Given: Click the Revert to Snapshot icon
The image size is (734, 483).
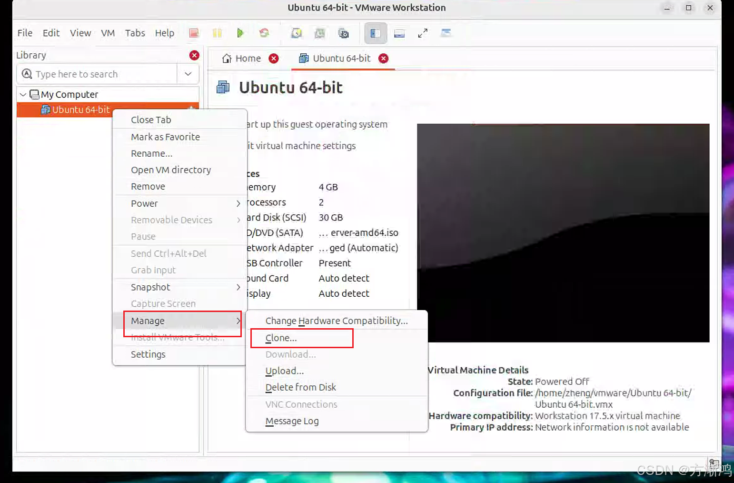Looking at the screenshot, I should tap(320, 33).
